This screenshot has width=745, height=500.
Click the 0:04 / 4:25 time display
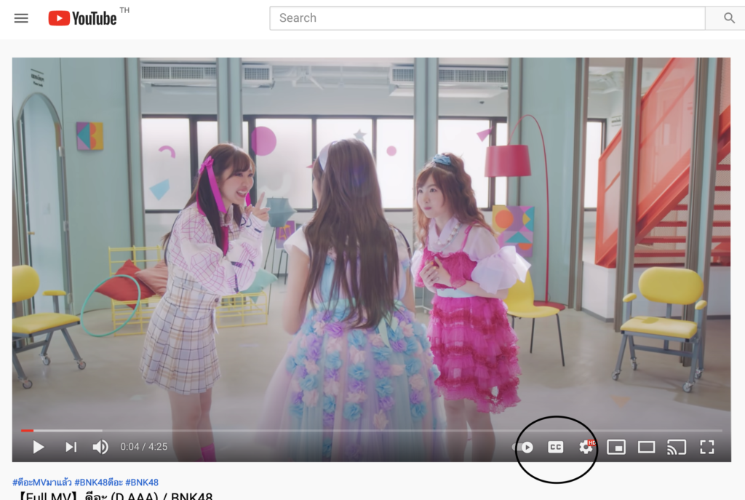144,447
